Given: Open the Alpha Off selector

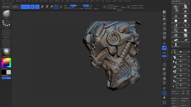Looking at the screenshot, I should (6, 34).
